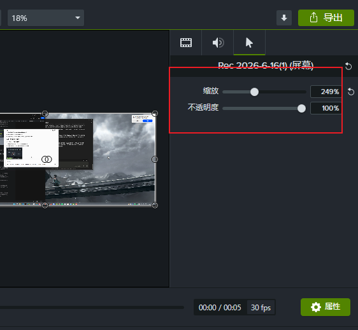
Task: Click the top-middle canvas resize handle
Action: click(x=45, y=113)
